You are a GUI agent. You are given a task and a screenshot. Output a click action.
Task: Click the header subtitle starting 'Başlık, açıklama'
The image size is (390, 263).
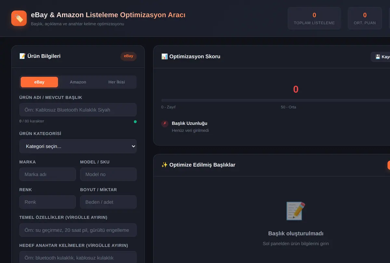pos(78,24)
